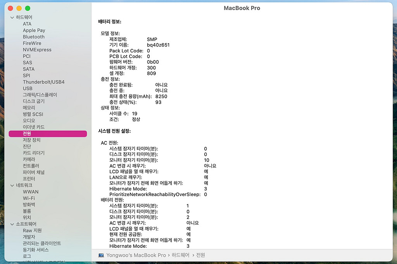Click the red close window button
The width and height of the screenshot is (397, 264).
pos(11,8)
